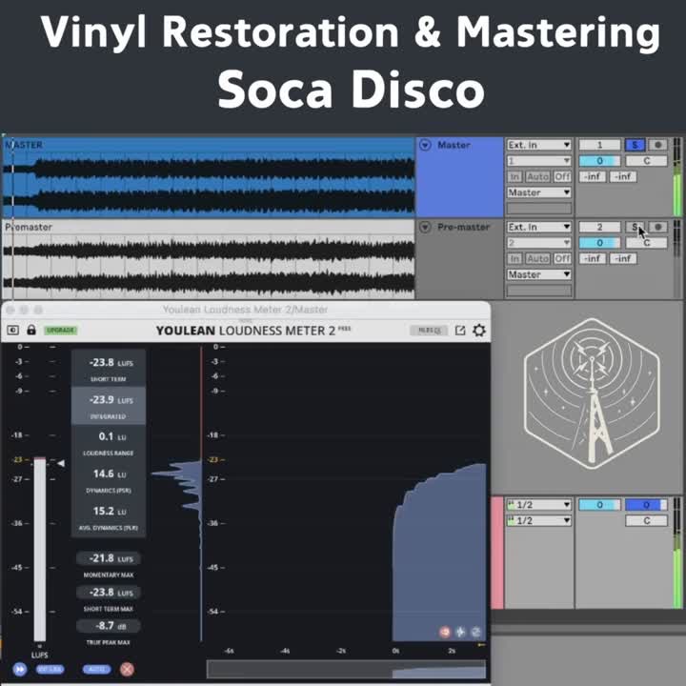The height and width of the screenshot is (686, 686).
Task: Open Master track Ext. In input dropdown
Action: (539, 145)
